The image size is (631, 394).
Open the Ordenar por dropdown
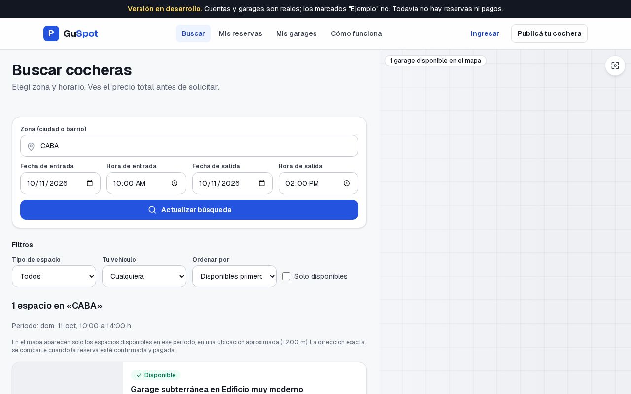tap(234, 276)
